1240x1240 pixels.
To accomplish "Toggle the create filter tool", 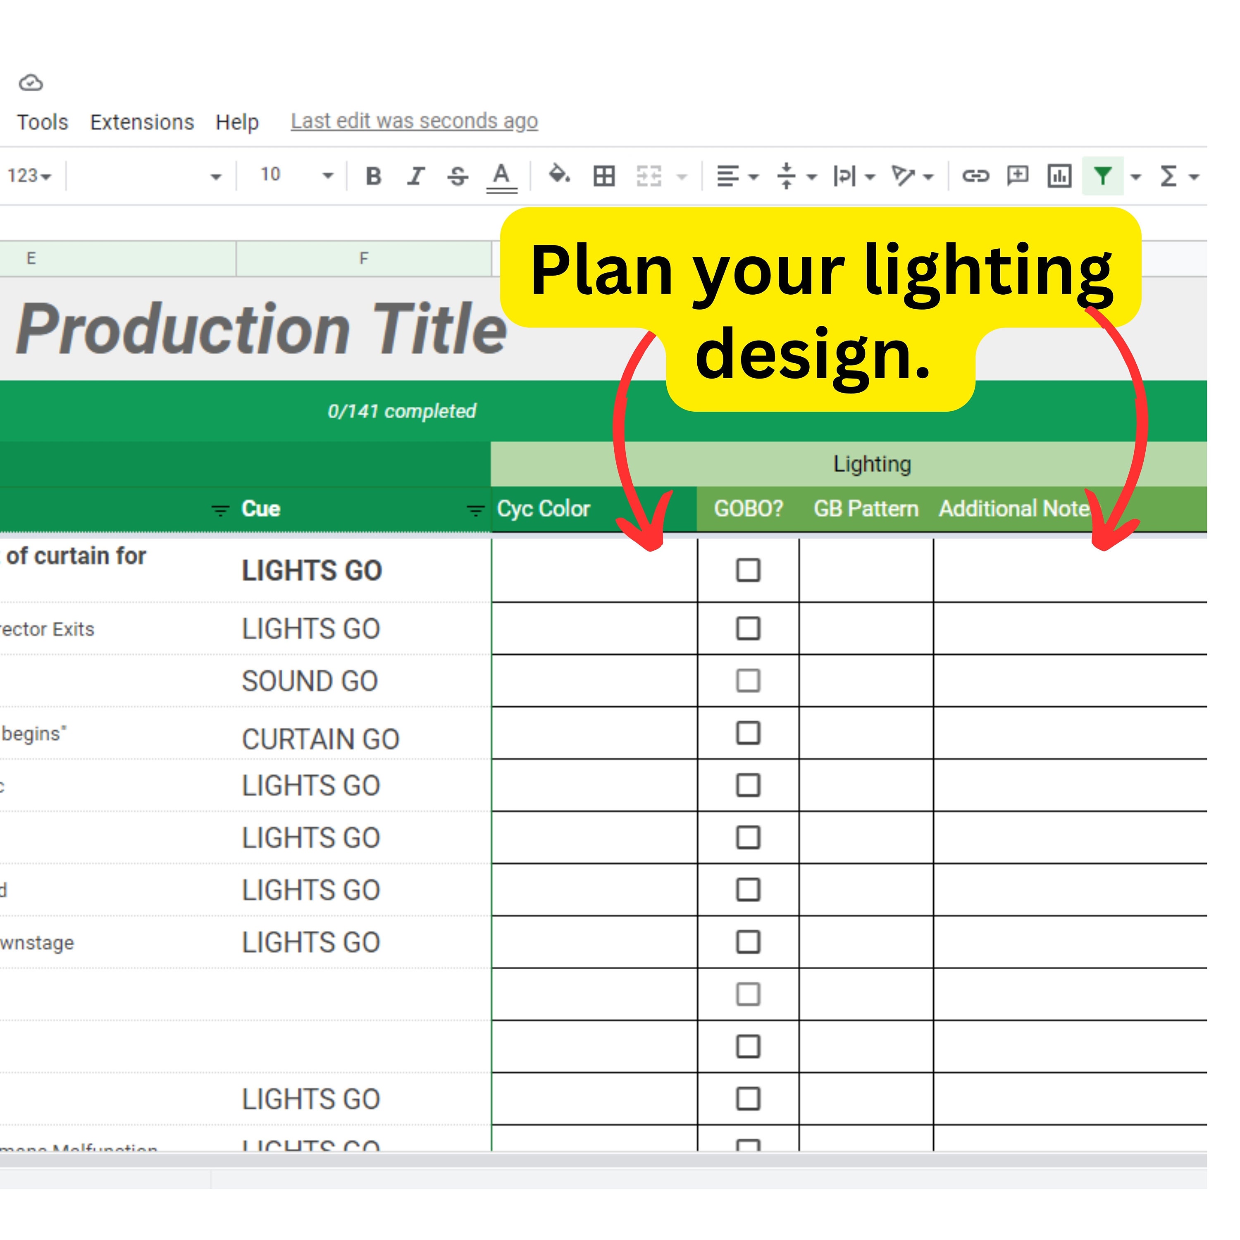I will (1103, 175).
